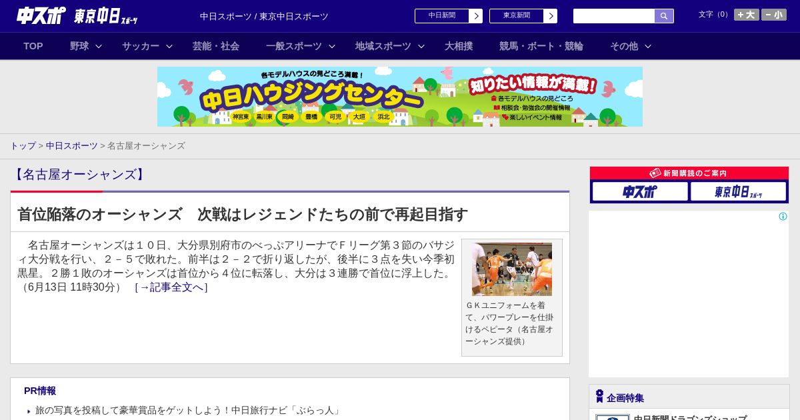Open ぶらっ人 travel photo PR link

[x=188, y=411]
